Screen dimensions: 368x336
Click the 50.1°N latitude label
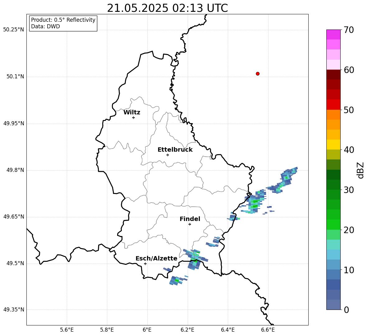click(15, 77)
